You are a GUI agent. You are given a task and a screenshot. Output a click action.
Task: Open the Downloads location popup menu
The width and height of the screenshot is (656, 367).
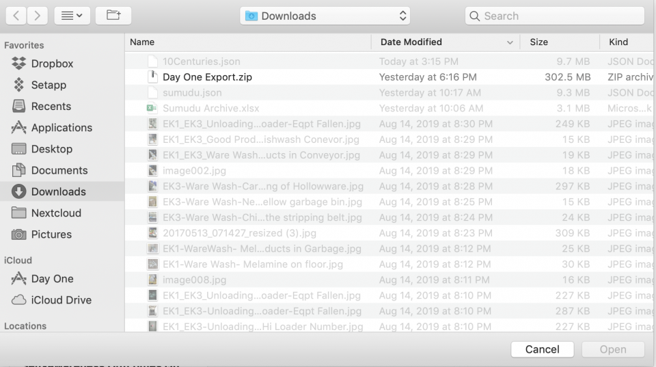tap(325, 16)
